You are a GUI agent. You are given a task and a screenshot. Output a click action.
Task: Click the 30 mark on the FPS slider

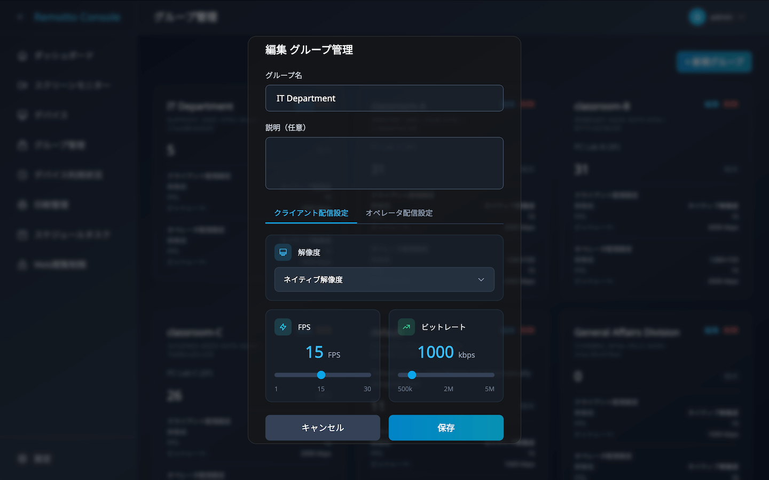pos(367,389)
